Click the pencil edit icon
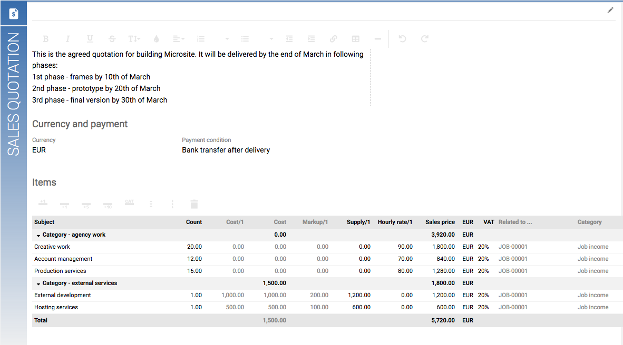The width and height of the screenshot is (623, 345). (x=610, y=11)
